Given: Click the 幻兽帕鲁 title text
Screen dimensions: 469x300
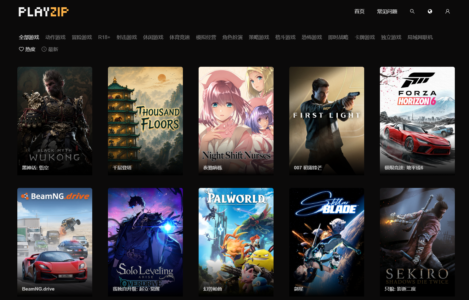Looking at the screenshot, I should (x=213, y=289).
